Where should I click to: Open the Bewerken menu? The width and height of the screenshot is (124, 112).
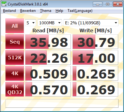click(x=28, y=11)
